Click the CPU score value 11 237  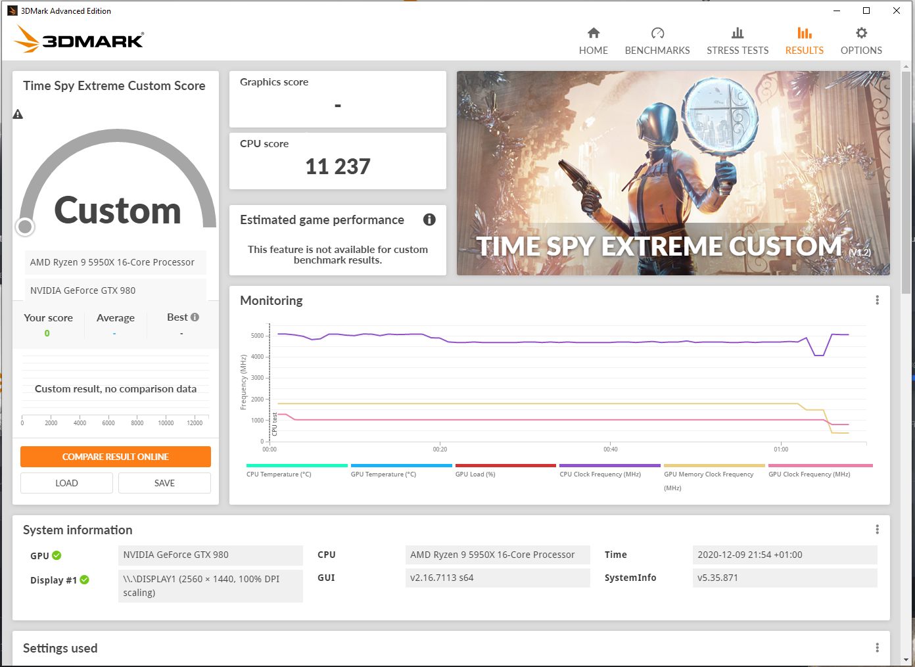pyautogui.click(x=338, y=166)
